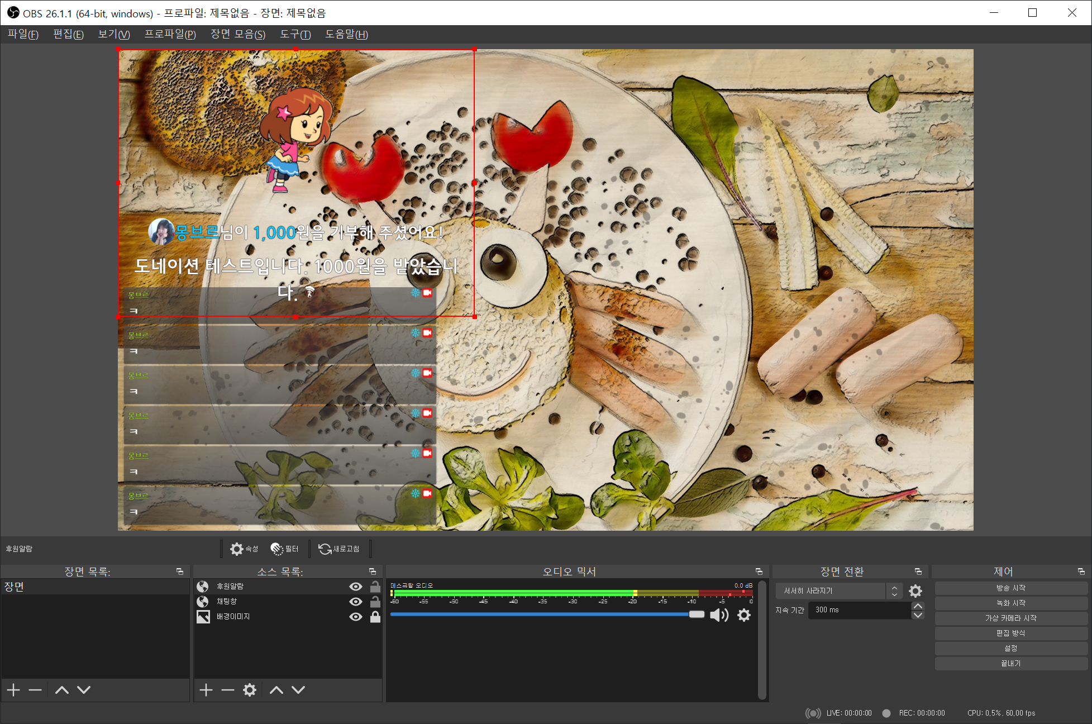Undock the 오디오 믹서 panel
The image size is (1092, 724).
coord(759,571)
